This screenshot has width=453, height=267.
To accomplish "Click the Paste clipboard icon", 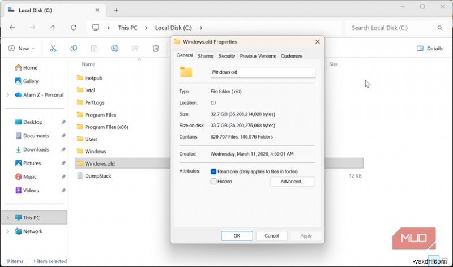I will [x=94, y=49].
